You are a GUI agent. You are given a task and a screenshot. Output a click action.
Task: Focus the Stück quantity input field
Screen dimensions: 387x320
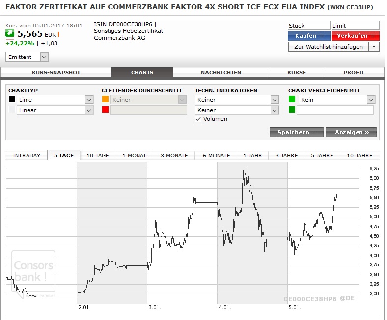(x=309, y=26)
